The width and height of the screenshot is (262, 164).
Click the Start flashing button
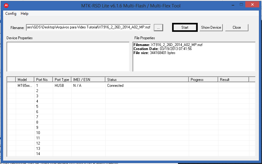click(x=185, y=27)
